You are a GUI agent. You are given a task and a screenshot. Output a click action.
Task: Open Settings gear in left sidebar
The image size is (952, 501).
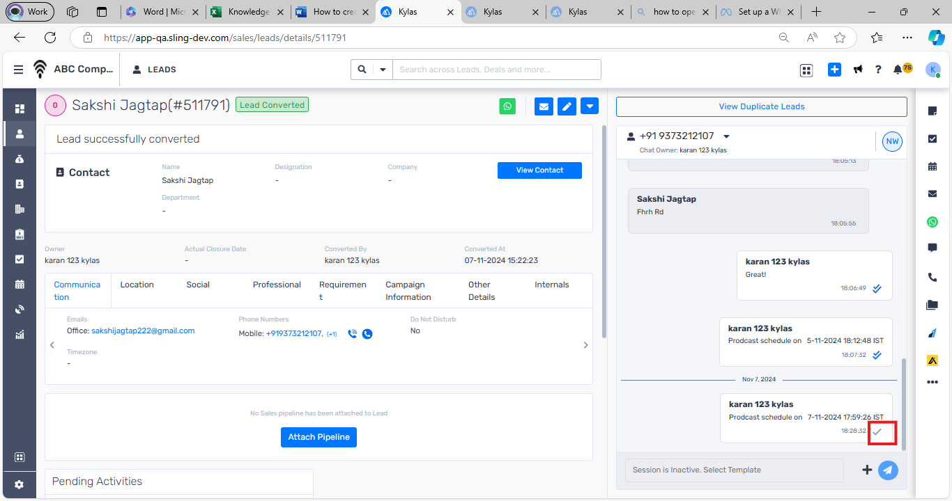pos(20,484)
